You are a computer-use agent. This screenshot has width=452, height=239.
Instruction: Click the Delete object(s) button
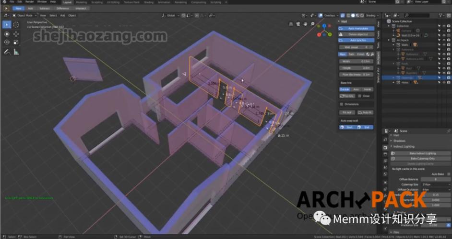tap(357, 34)
